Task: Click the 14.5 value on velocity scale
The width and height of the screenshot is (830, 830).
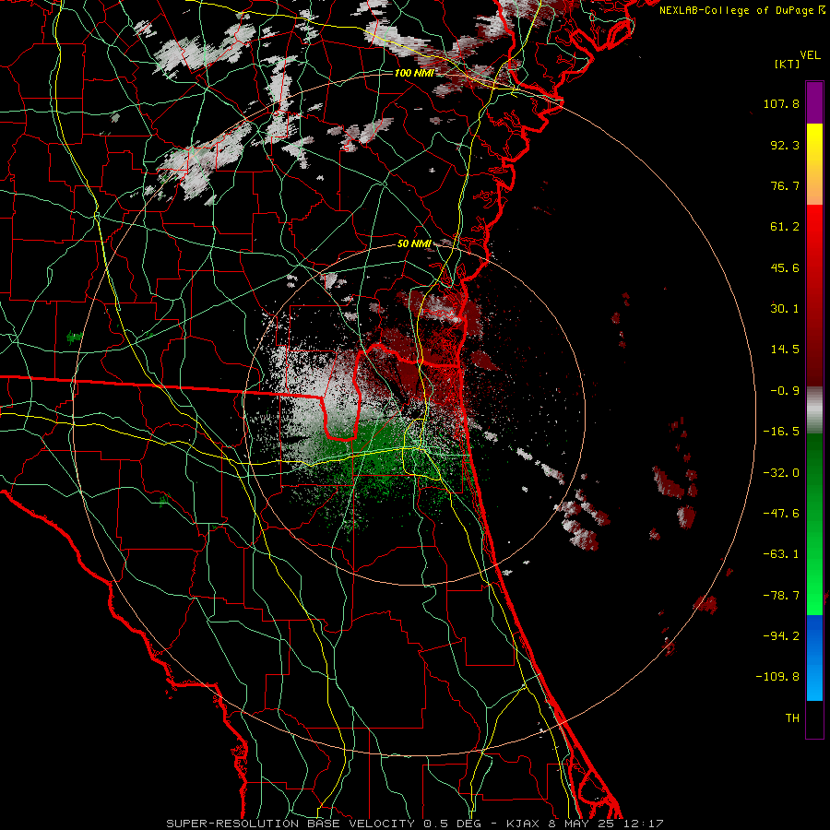Action: [785, 350]
